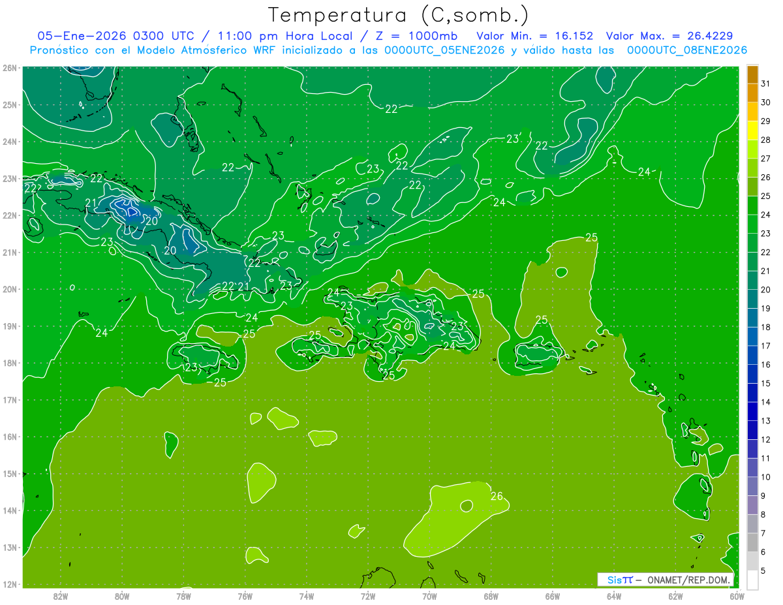783x605 pixels.
Task: Click the 64W longitude axis label
Action: [614, 596]
